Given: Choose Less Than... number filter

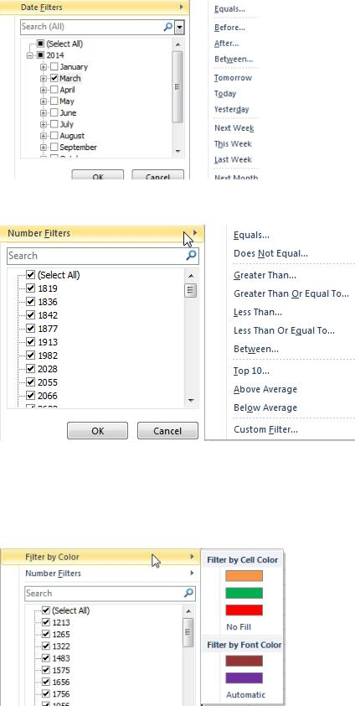Looking at the screenshot, I should click(x=258, y=312).
